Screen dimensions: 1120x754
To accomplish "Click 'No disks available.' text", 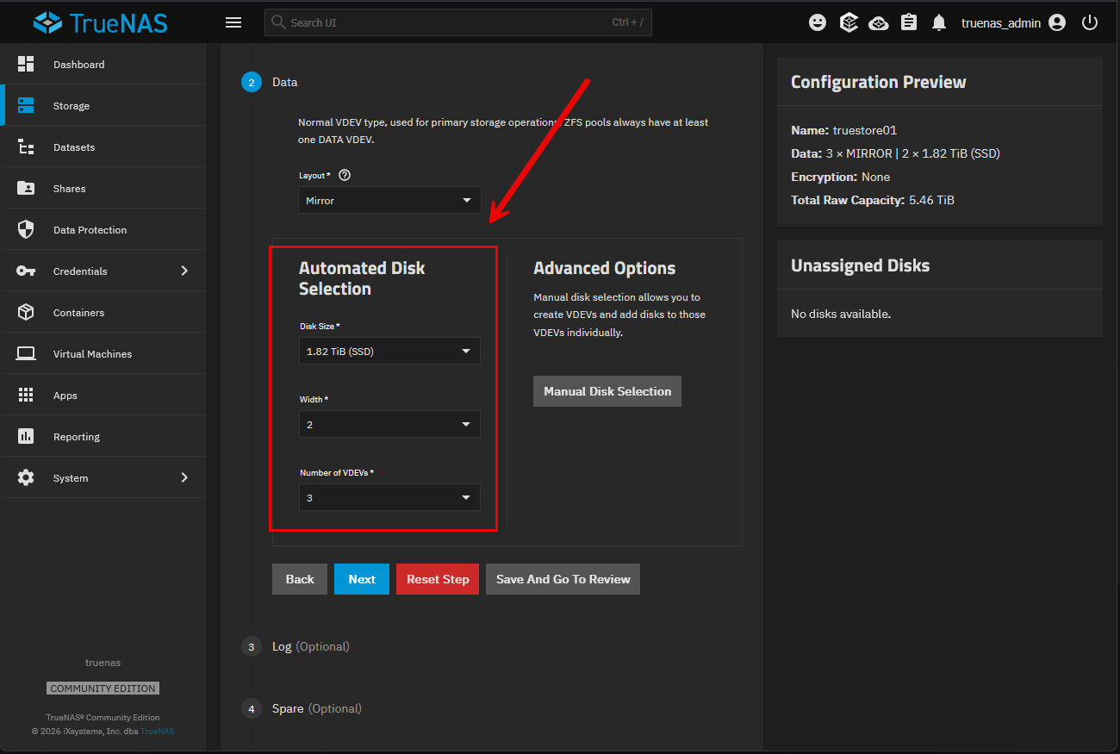I will click(841, 314).
